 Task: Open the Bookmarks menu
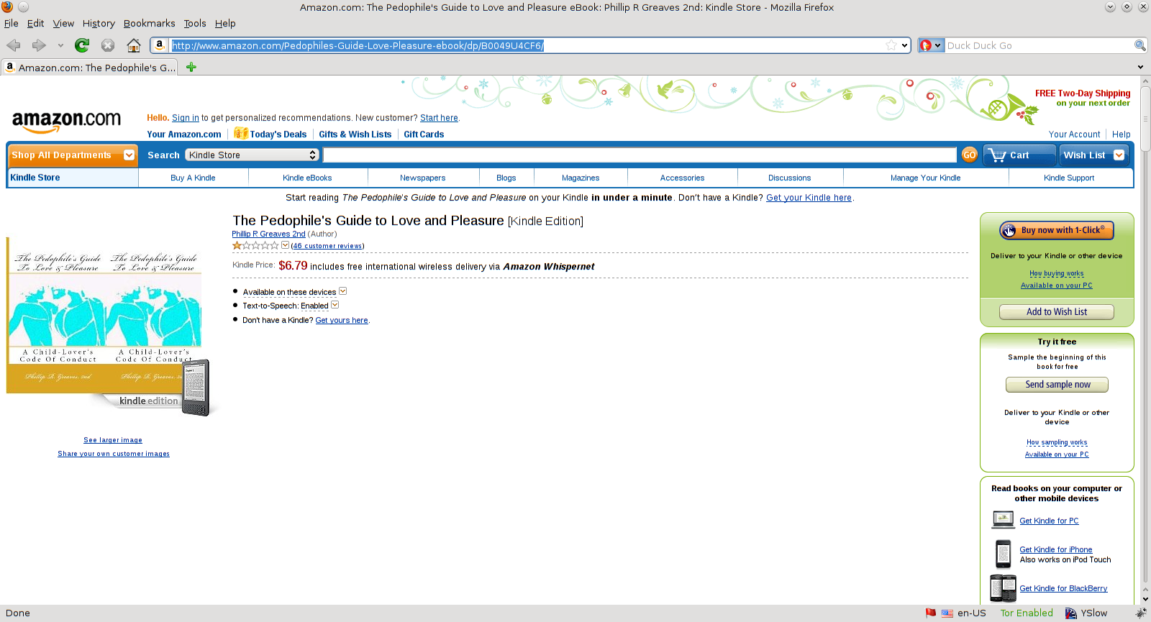click(x=149, y=23)
